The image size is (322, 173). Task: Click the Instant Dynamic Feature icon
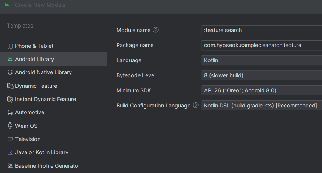[x=10, y=99]
